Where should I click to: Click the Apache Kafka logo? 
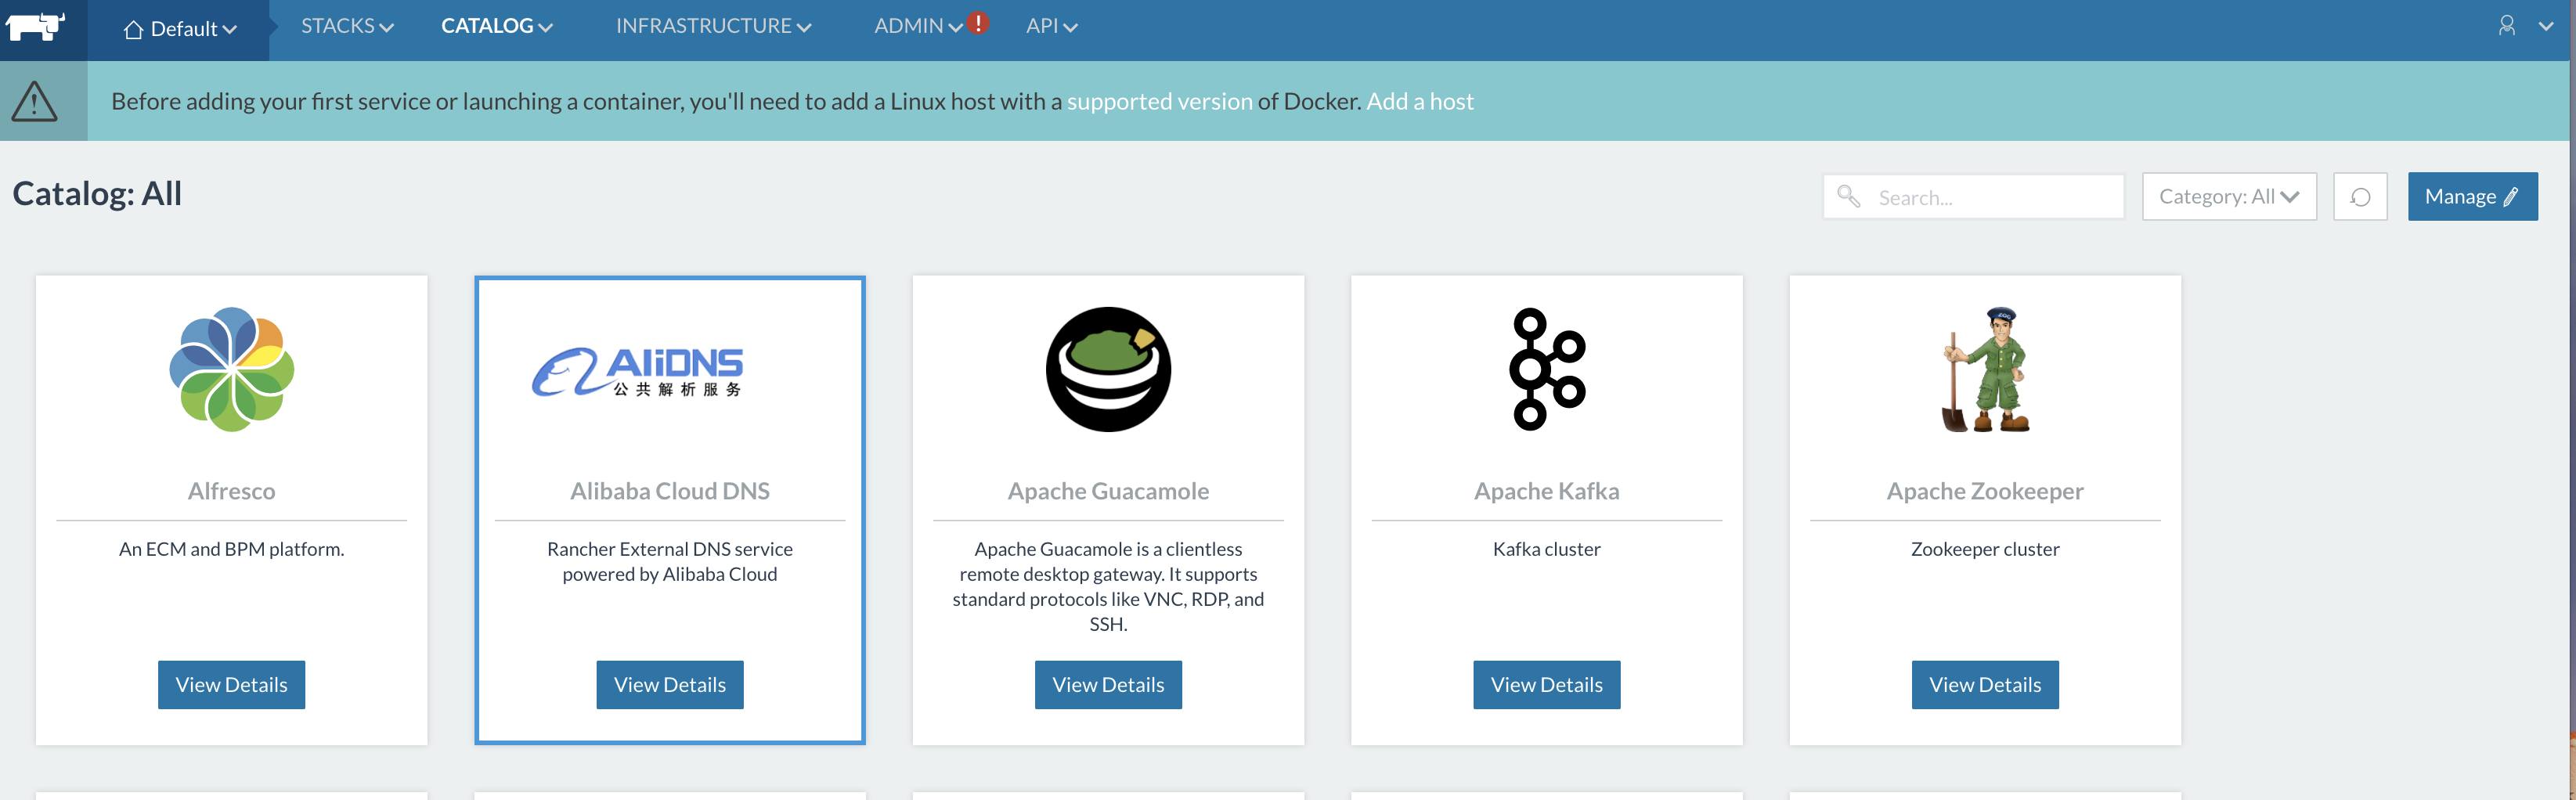[1546, 369]
